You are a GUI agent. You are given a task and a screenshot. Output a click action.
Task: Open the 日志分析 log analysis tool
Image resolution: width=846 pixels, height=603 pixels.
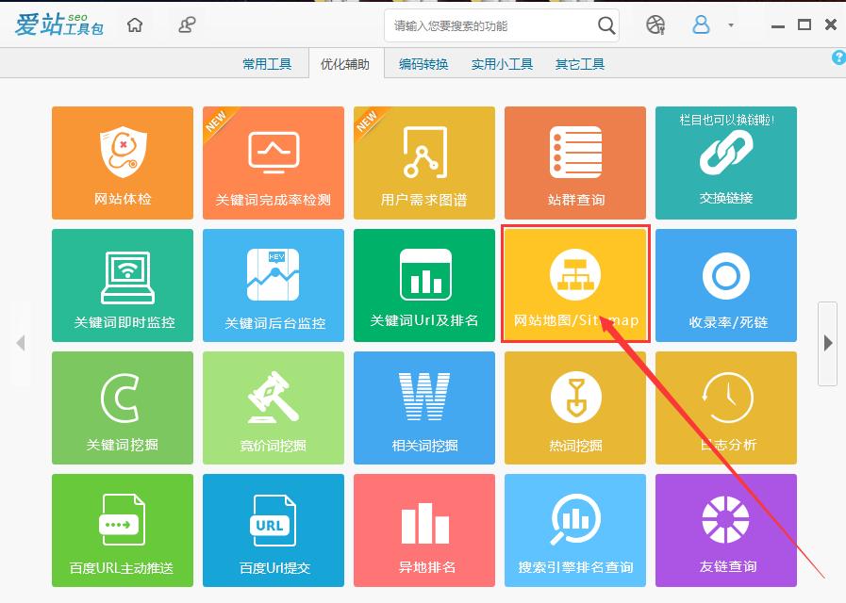(x=725, y=407)
